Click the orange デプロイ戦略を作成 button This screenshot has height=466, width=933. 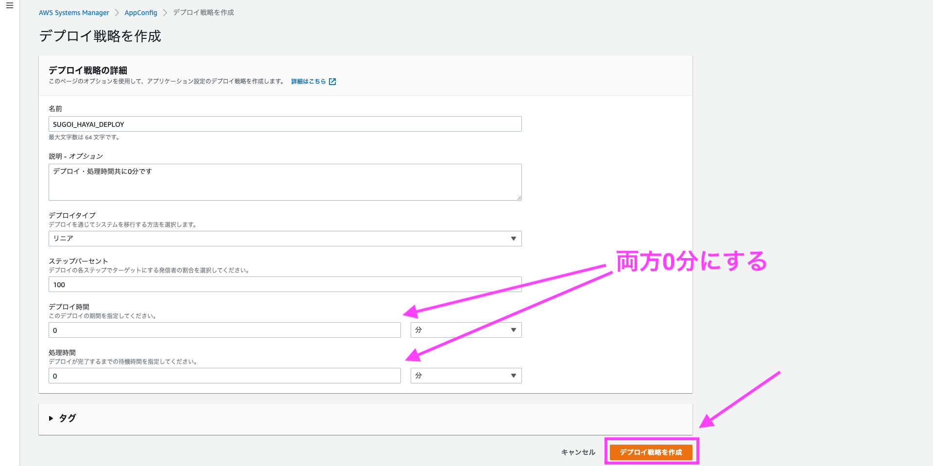coord(651,452)
